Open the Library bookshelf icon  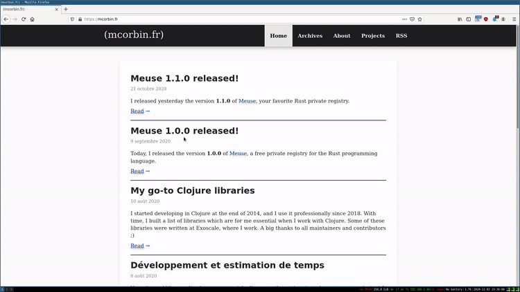[x=460, y=19]
